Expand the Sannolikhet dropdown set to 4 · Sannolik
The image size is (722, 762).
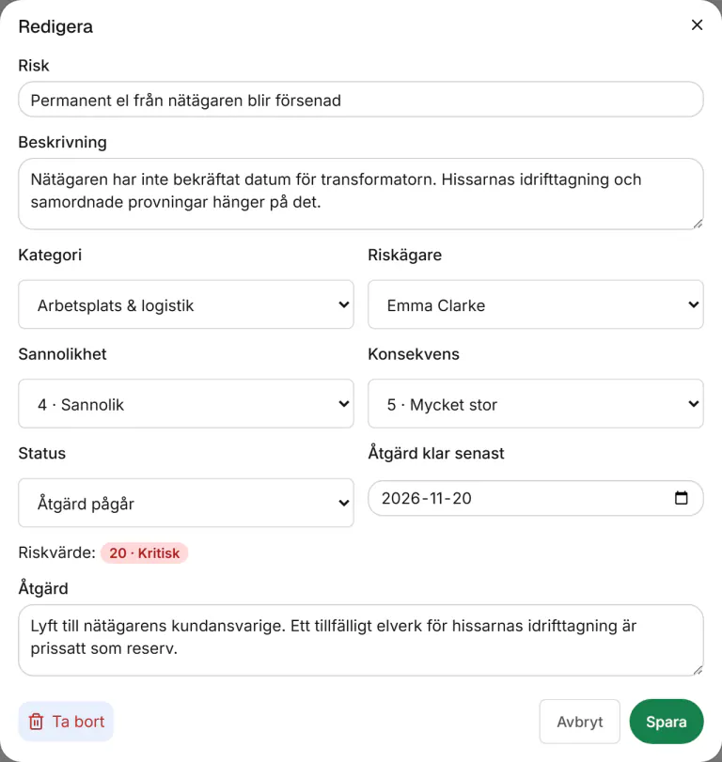point(186,404)
